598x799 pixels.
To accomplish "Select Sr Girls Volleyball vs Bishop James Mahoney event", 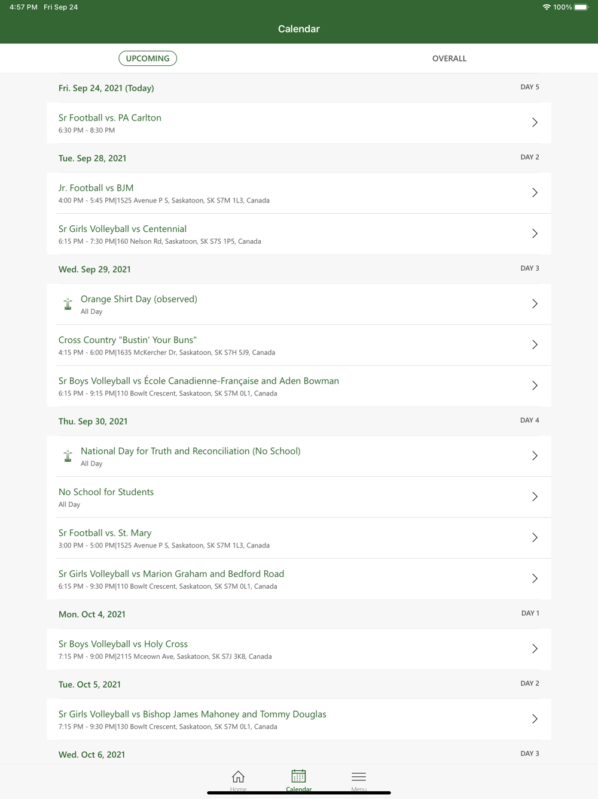I will [x=299, y=719].
